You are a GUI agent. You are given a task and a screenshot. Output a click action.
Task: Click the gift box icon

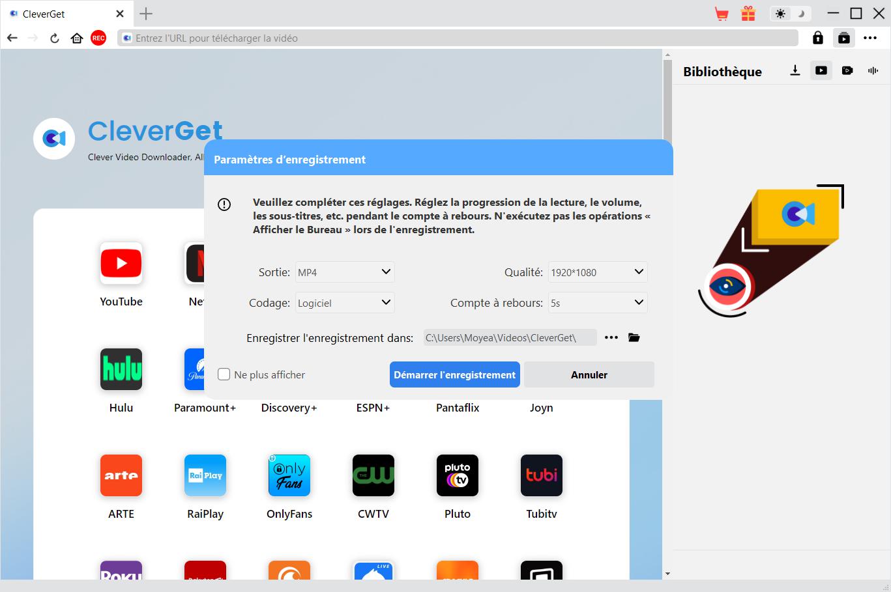748,14
